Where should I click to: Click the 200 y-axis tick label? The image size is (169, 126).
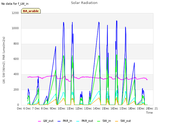16,90
